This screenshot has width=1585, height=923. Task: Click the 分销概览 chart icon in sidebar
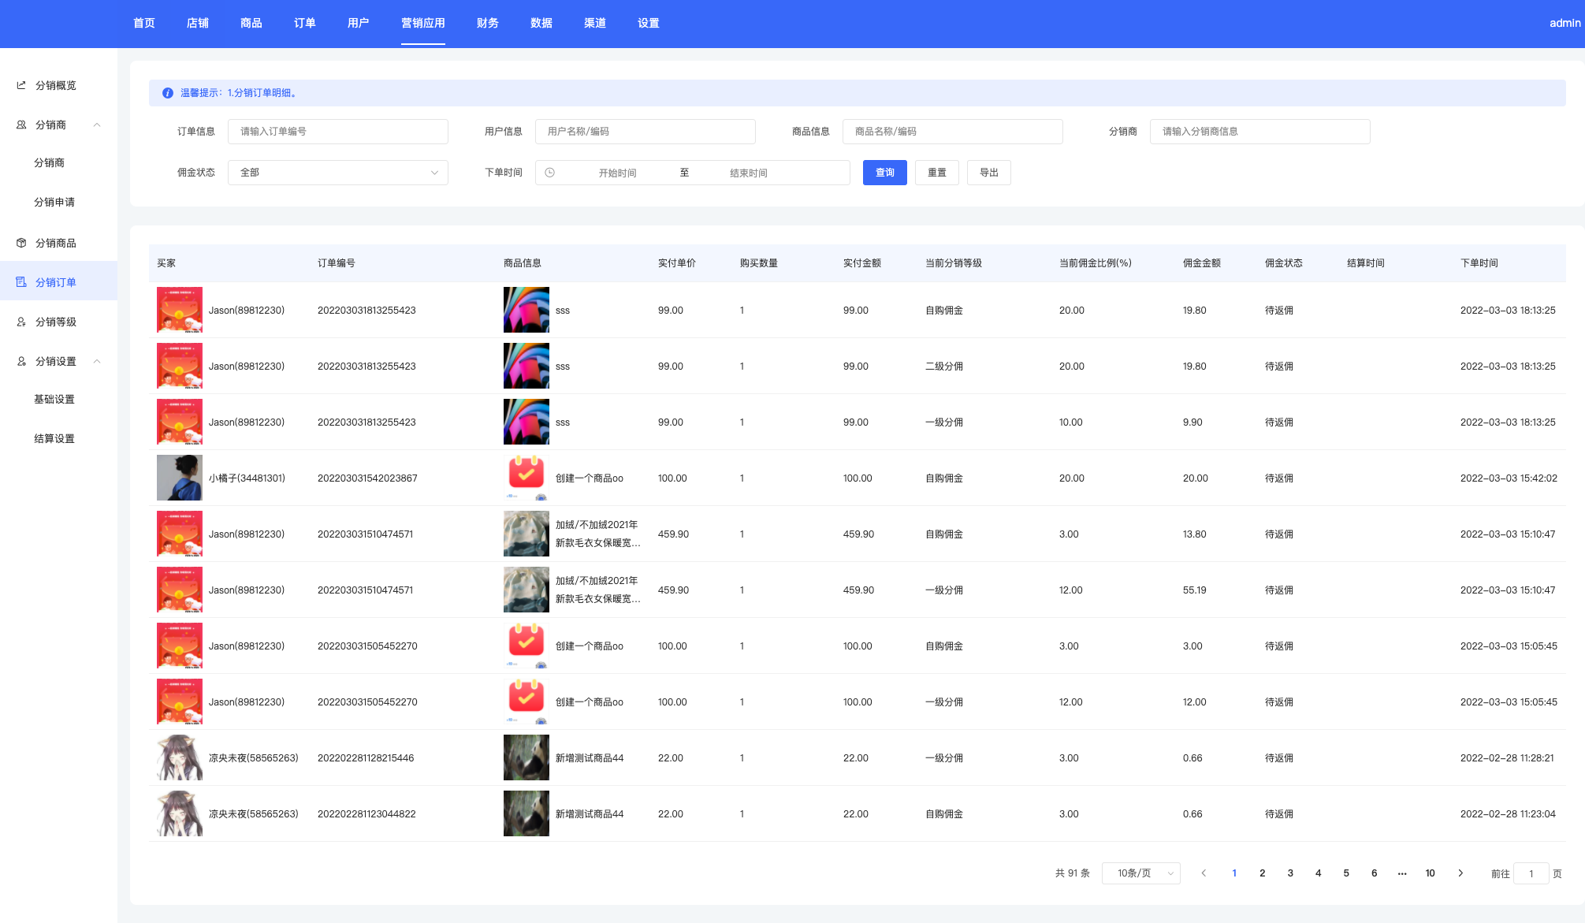[21, 85]
